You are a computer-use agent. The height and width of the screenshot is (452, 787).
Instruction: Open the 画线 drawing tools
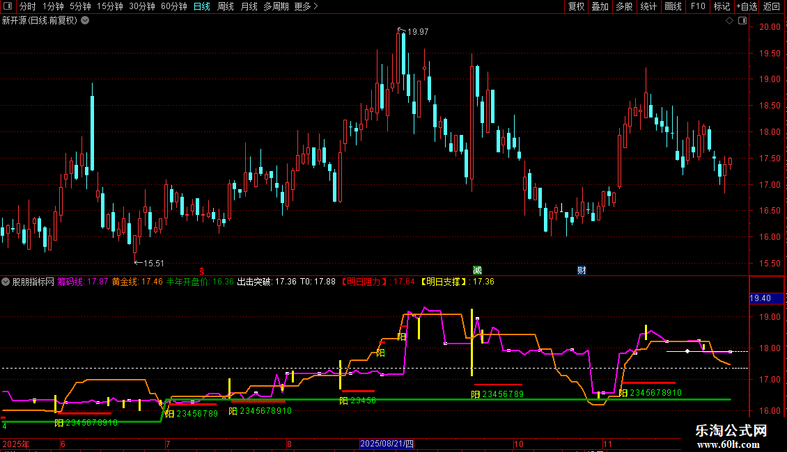pyautogui.click(x=673, y=6)
